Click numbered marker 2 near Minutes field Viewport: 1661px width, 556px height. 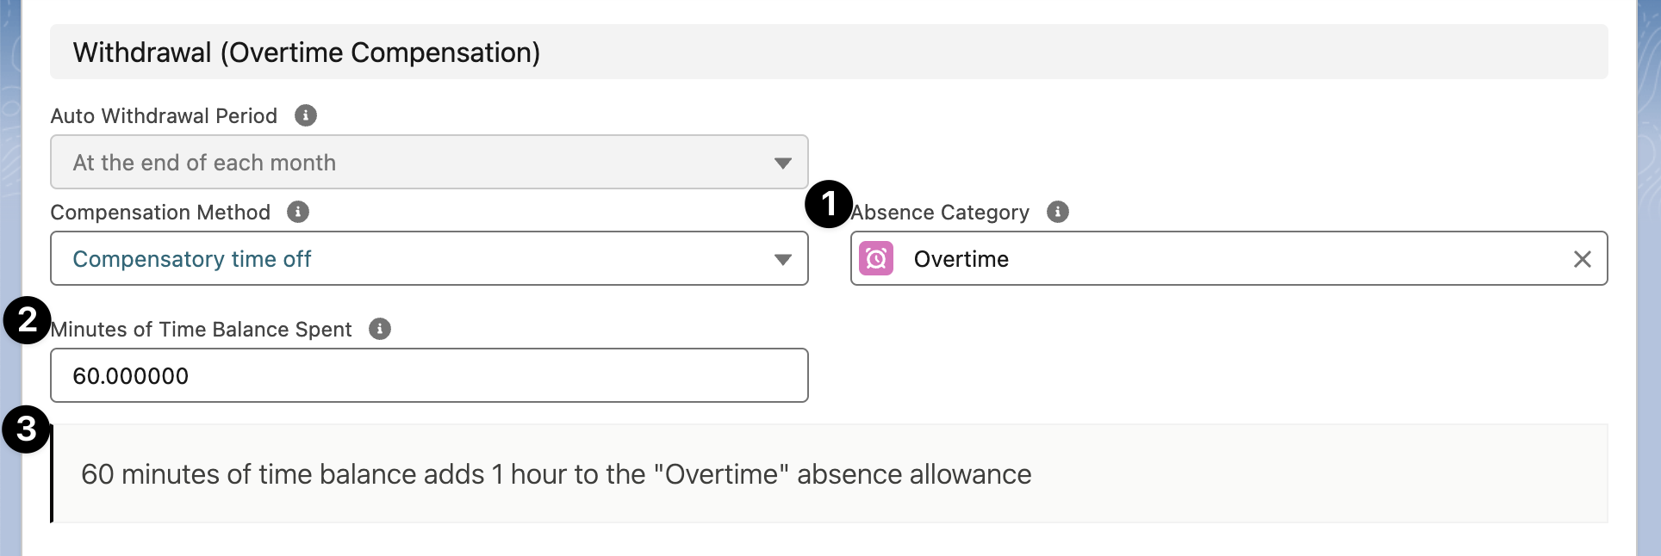click(x=24, y=320)
